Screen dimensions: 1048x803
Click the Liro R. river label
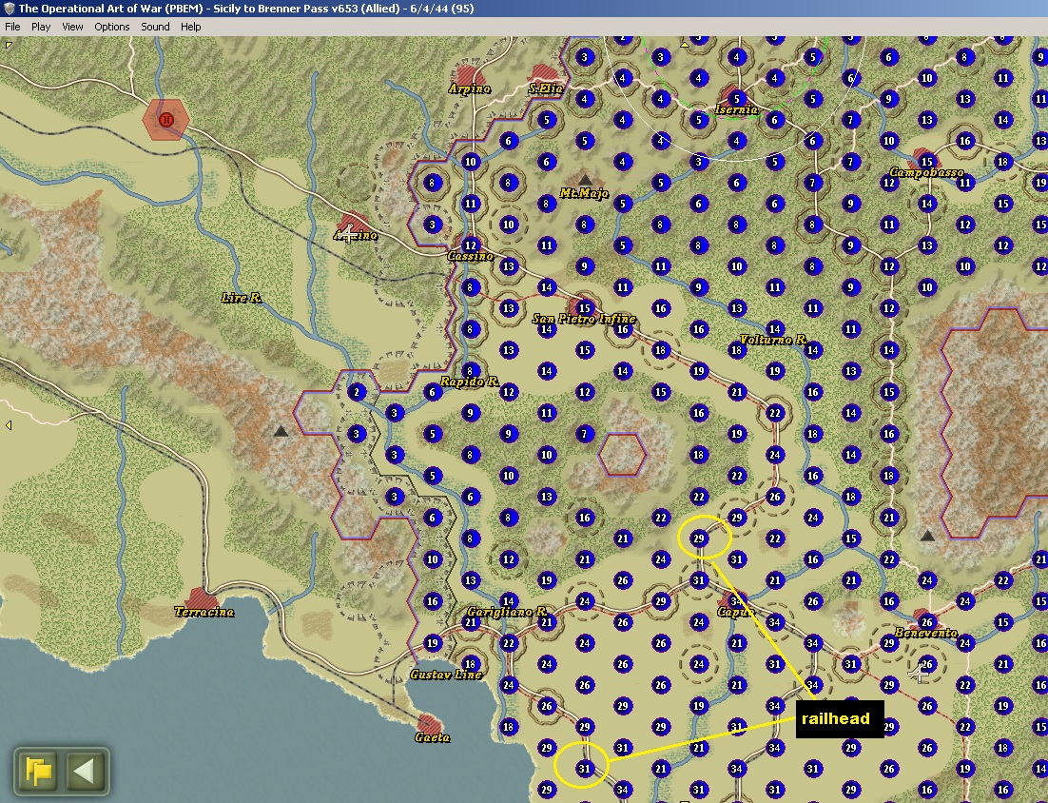[x=242, y=298]
